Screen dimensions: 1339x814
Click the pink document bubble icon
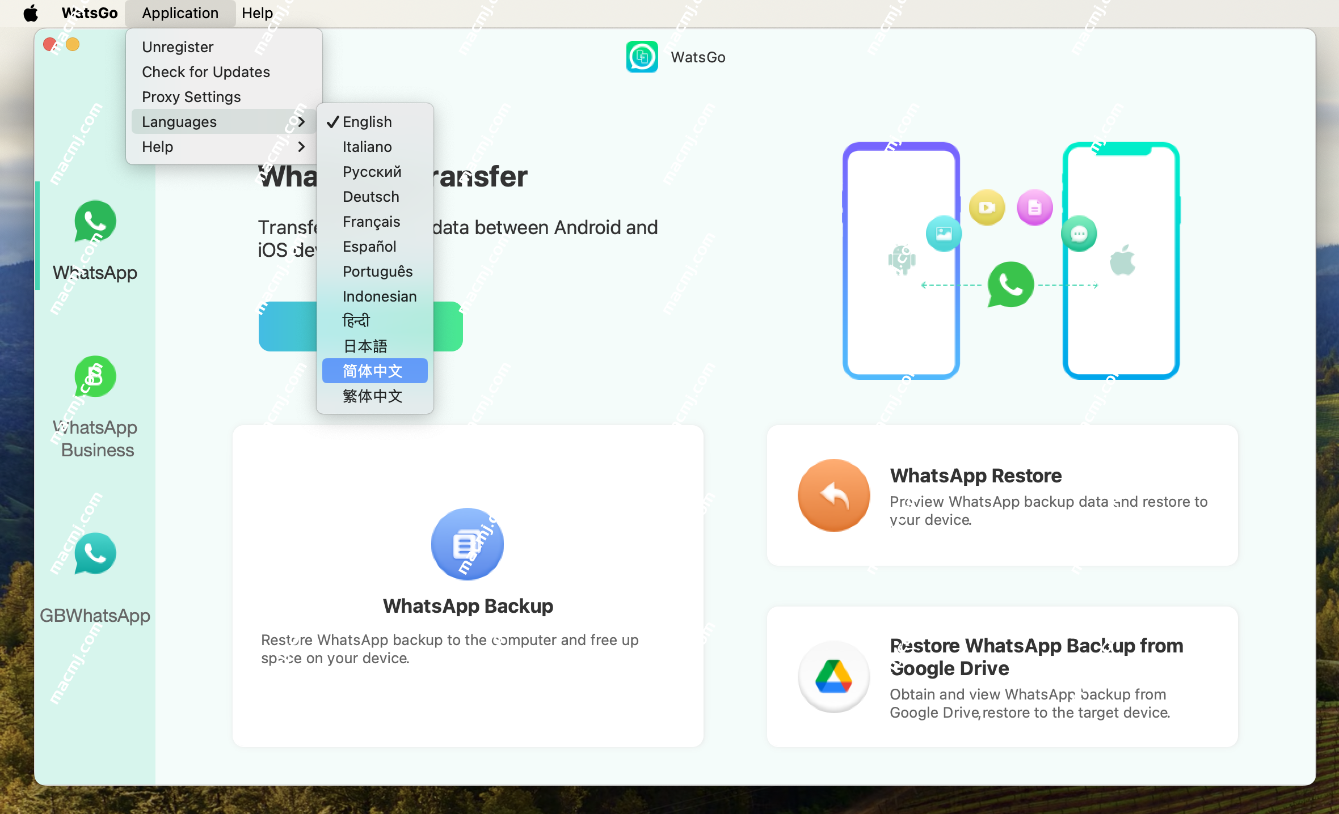[1035, 207]
